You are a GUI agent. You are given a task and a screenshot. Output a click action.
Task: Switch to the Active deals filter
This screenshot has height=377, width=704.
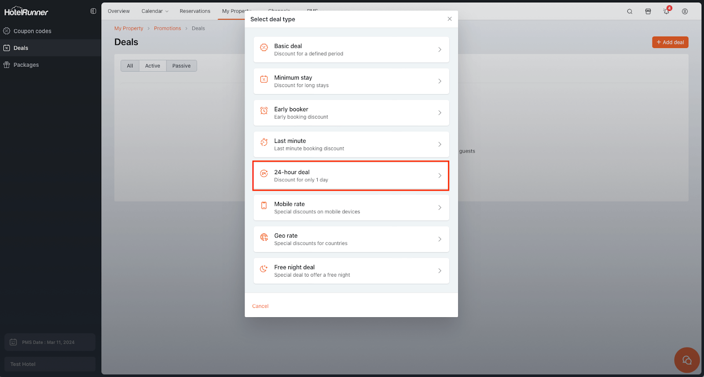pos(153,66)
